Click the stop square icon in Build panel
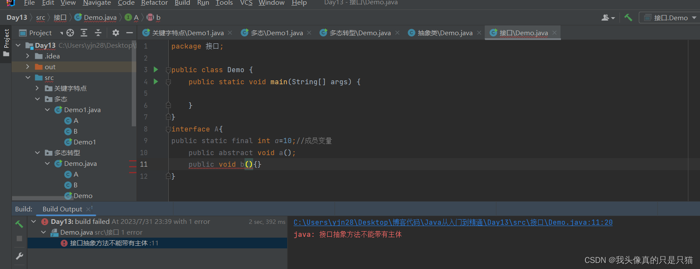The image size is (700, 269). (19, 238)
